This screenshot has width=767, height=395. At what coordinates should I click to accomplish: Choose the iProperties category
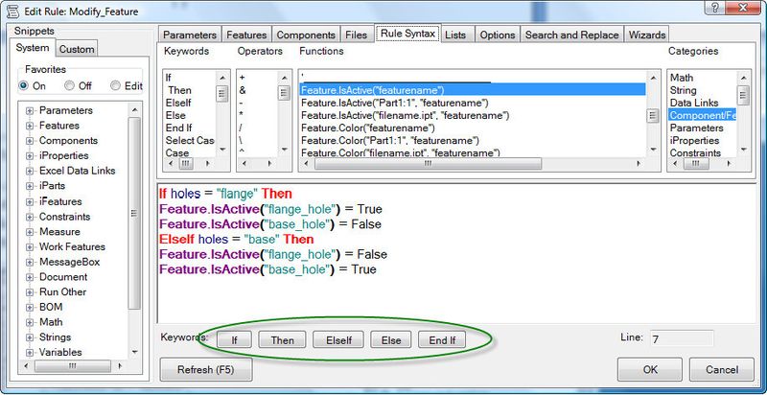pyautogui.click(x=694, y=140)
